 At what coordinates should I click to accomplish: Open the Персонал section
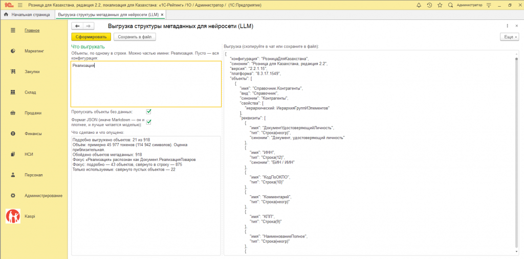pyautogui.click(x=33, y=175)
